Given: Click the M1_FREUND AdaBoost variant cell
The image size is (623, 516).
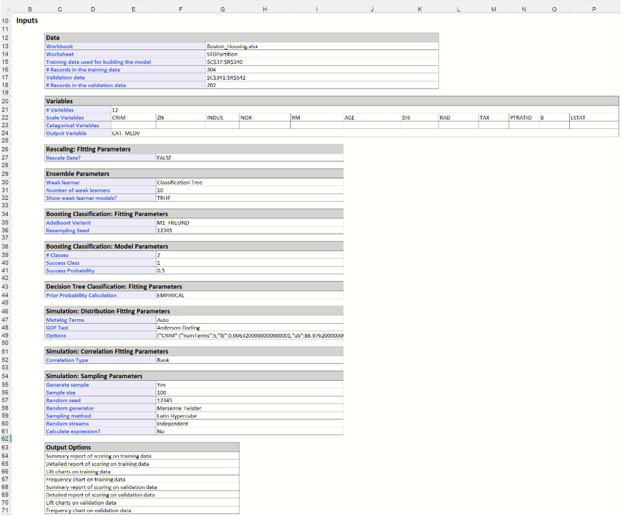Looking at the screenshot, I should point(172,223).
